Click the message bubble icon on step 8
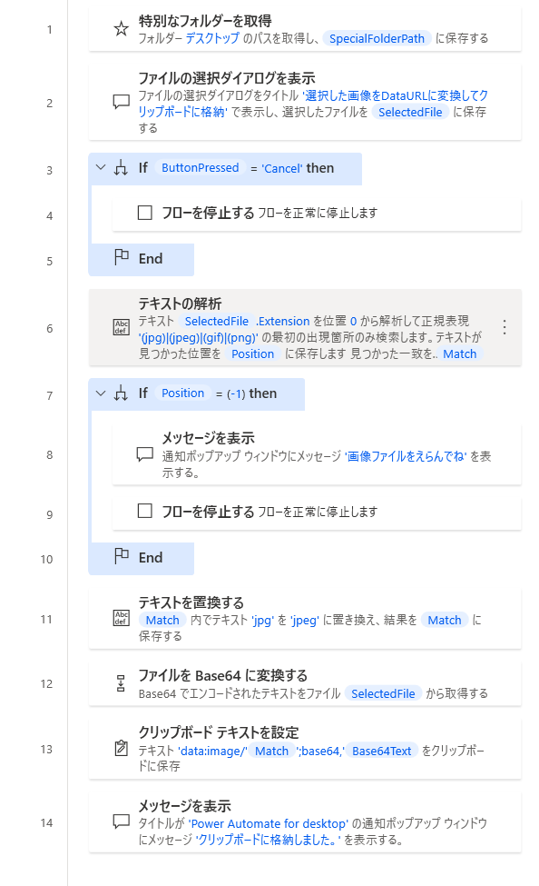The width and height of the screenshot is (539, 886). 145,454
